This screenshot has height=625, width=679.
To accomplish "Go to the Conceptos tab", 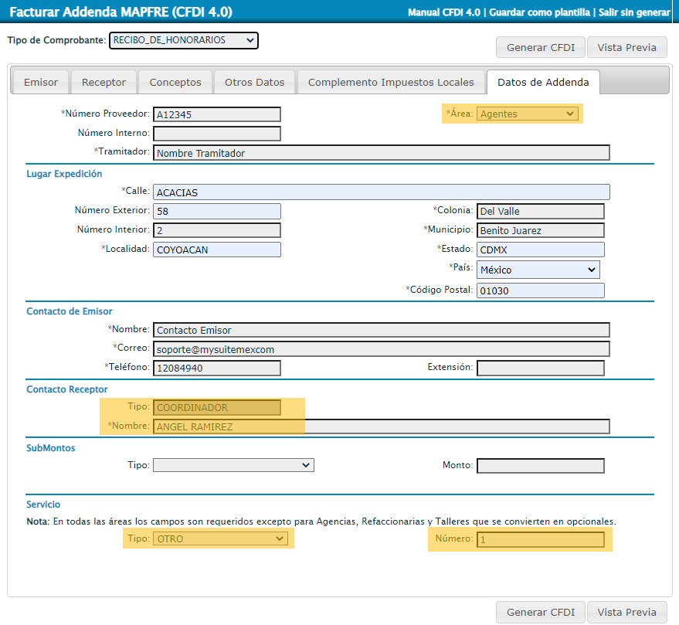I will click(175, 82).
